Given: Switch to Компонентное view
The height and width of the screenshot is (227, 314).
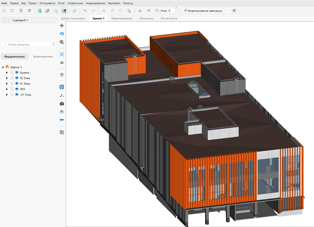Looking at the screenshot, I should [43, 56].
